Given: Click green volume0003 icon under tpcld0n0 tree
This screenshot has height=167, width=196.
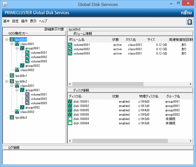Looking at the screenshot, I should click(x=27, y=61).
